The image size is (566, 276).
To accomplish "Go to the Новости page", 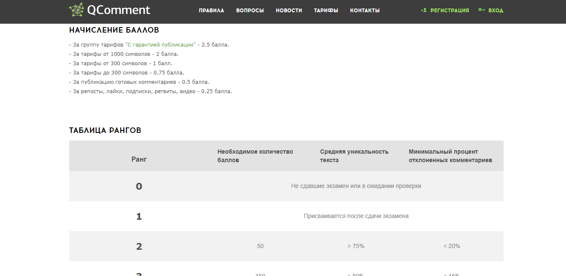I will coord(289,11).
